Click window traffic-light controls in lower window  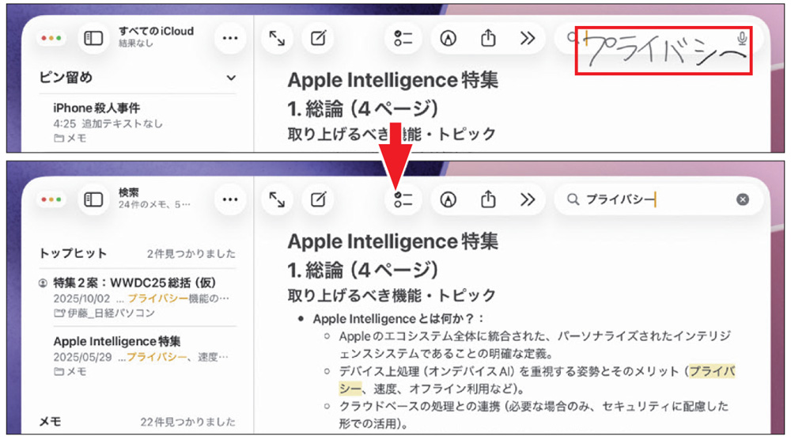(51, 199)
